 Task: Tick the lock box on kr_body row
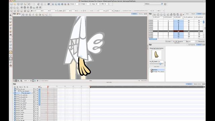34,116
